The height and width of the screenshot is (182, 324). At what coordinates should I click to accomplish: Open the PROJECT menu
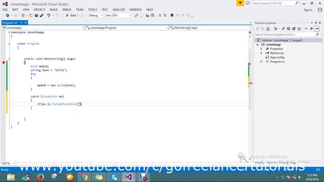[x=39, y=10]
